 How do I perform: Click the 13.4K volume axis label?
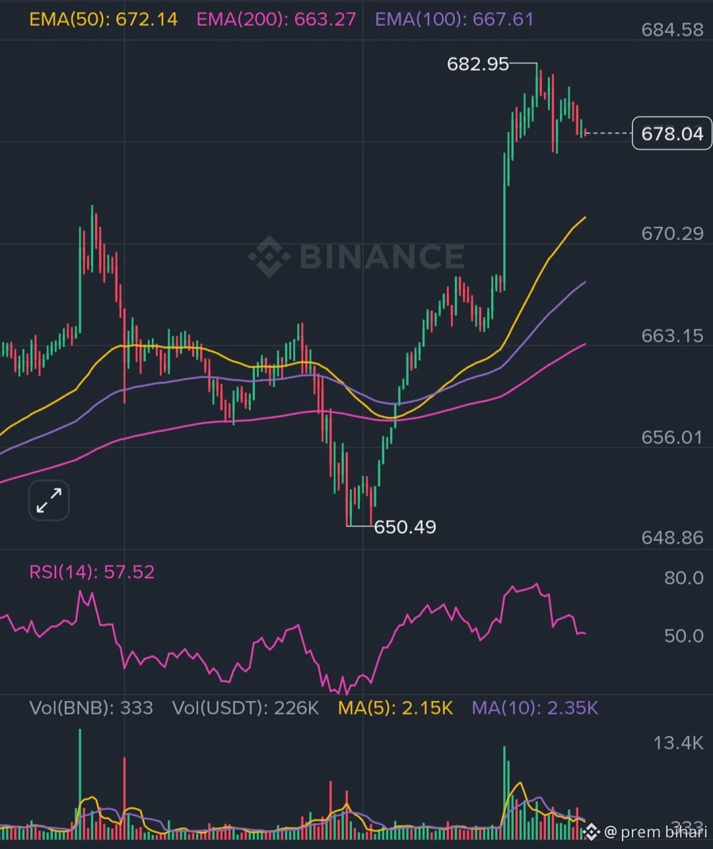[678, 743]
